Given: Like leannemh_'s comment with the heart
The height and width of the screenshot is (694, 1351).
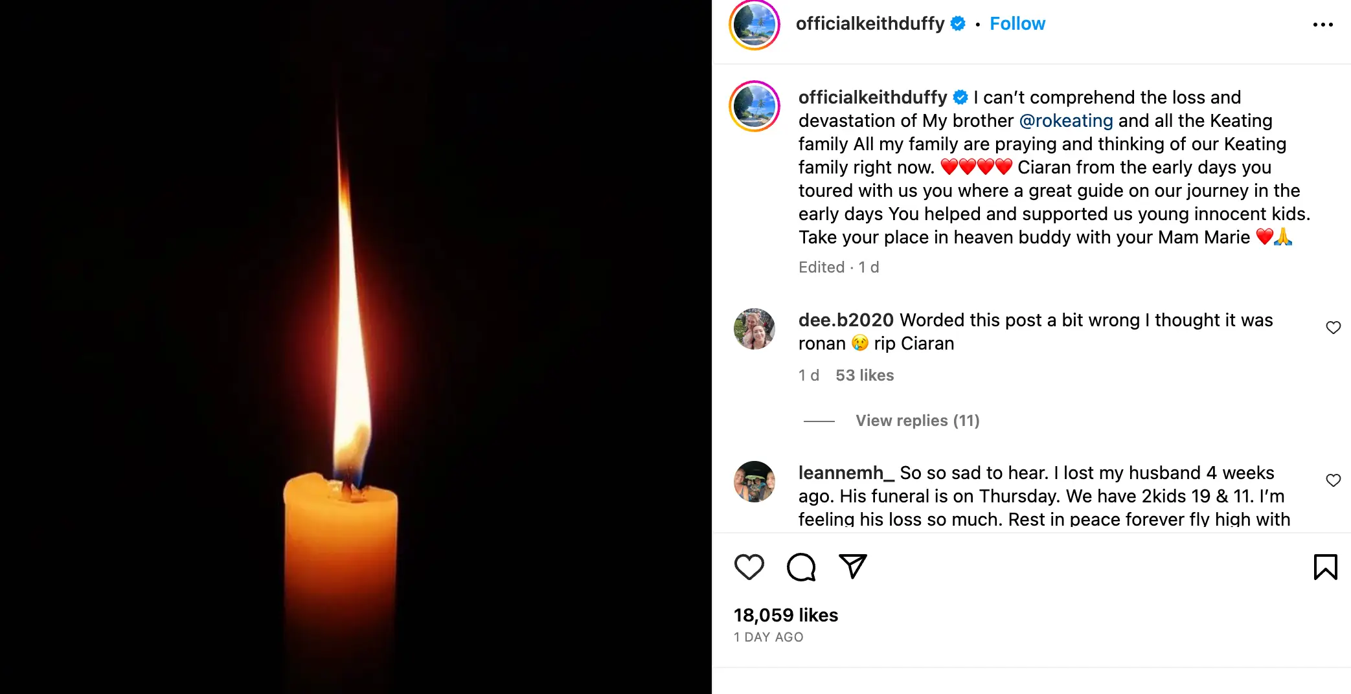Looking at the screenshot, I should (x=1334, y=480).
